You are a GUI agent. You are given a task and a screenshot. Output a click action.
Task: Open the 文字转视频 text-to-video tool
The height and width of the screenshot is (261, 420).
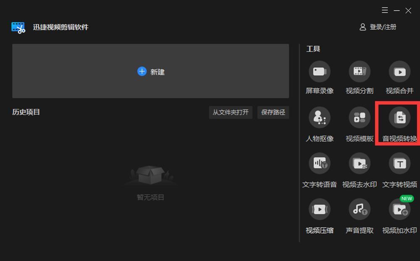pyautogui.click(x=399, y=163)
